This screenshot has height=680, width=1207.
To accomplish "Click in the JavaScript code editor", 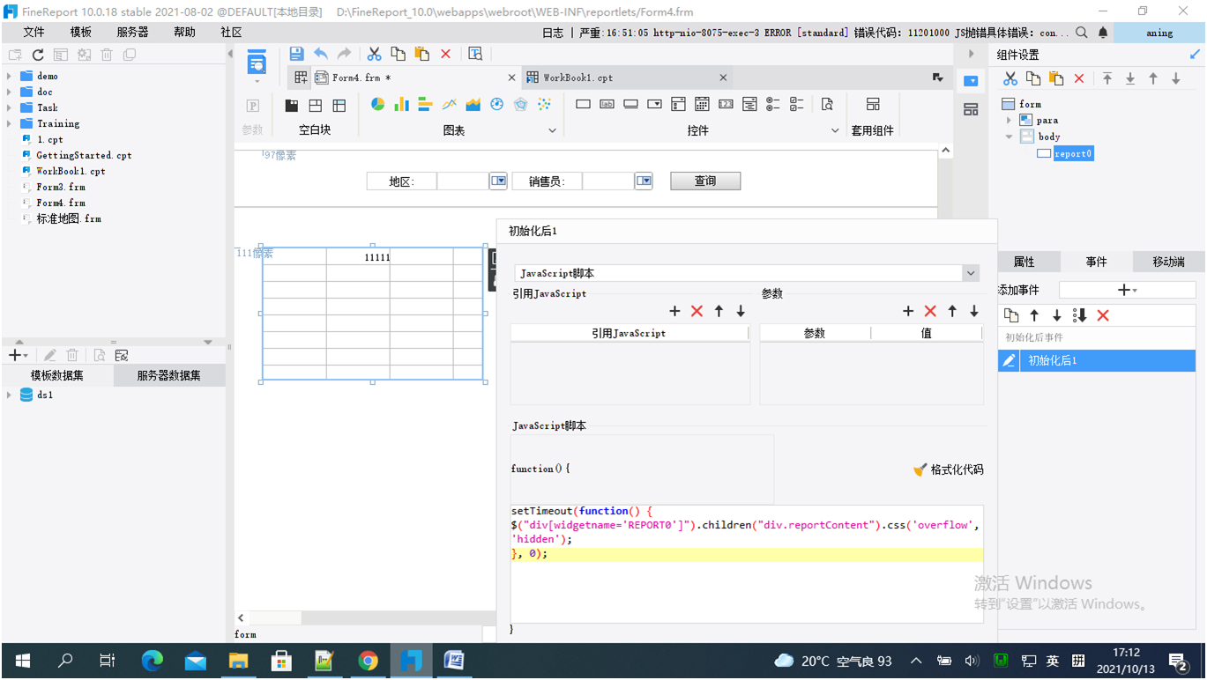I will click(x=747, y=564).
